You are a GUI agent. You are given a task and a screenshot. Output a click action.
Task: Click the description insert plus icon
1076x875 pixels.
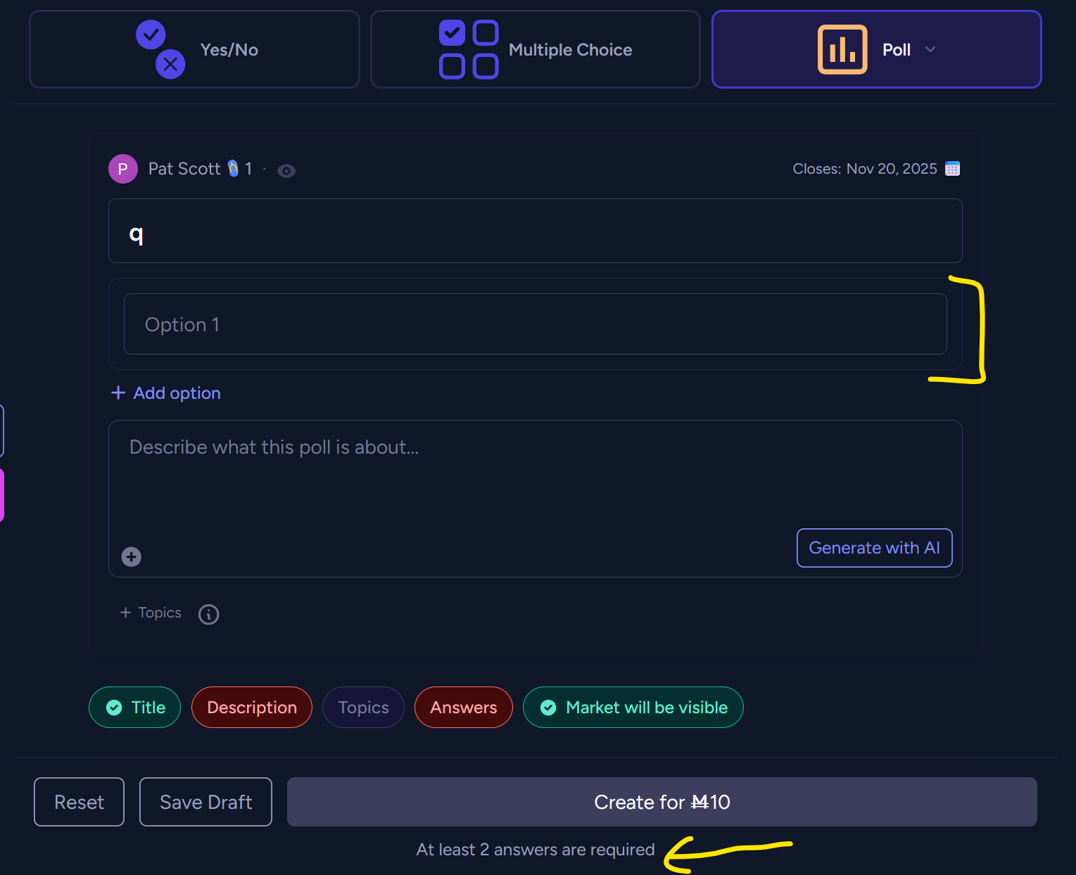[x=132, y=557]
